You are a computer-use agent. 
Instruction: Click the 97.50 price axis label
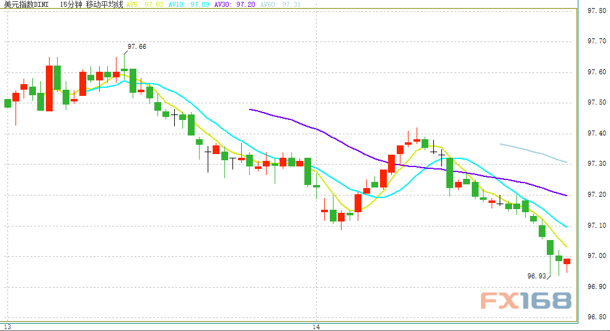596,102
